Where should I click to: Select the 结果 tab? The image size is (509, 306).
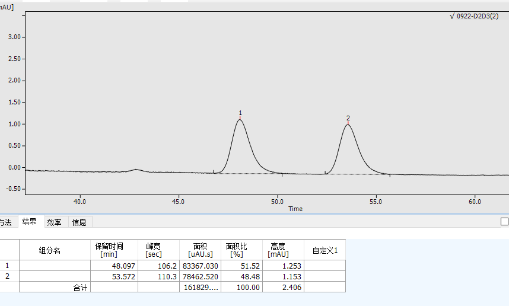30,222
